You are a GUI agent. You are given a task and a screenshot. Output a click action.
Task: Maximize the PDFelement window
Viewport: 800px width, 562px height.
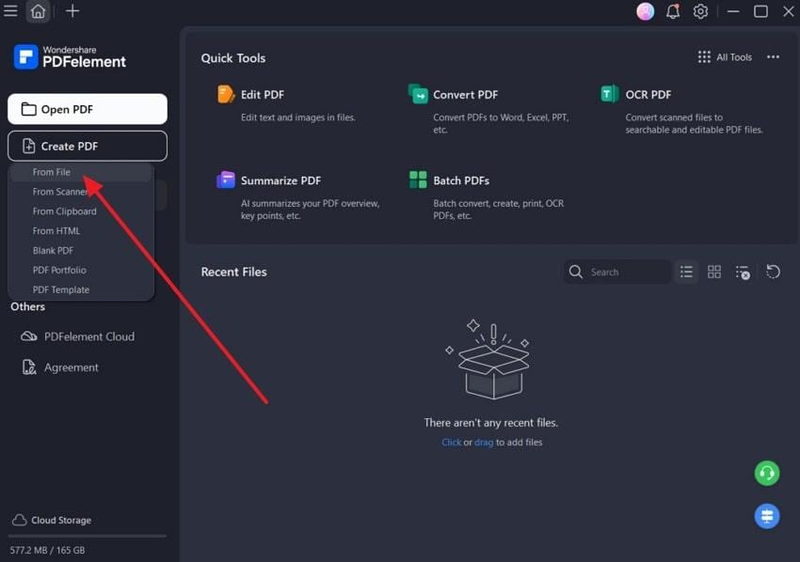[x=760, y=11]
